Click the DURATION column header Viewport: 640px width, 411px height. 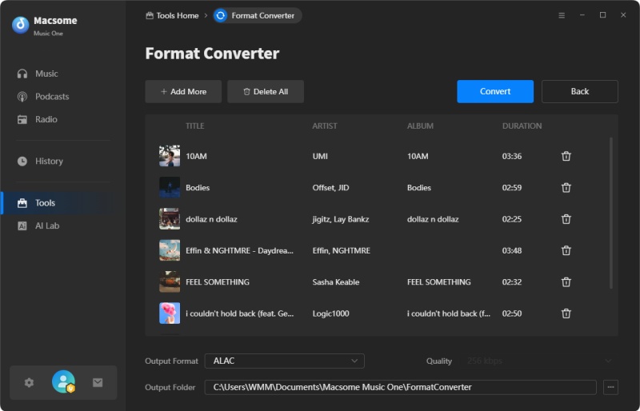coord(522,126)
